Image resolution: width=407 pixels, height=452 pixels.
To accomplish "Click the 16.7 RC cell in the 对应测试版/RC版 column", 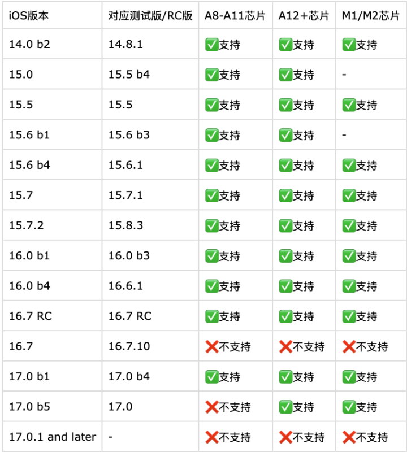I will [150, 316].
